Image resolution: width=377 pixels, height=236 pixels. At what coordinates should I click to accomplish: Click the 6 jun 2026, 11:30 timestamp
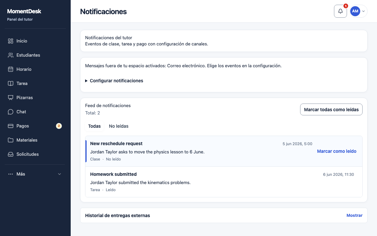point(338,174)
